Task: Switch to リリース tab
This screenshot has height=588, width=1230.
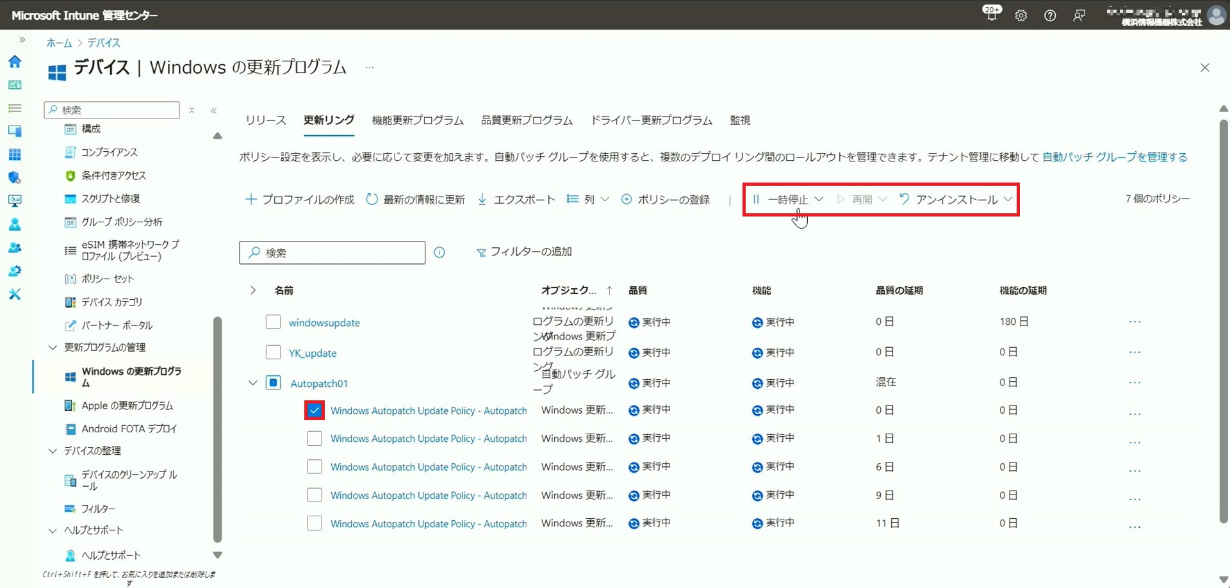Action: (266, 120)
